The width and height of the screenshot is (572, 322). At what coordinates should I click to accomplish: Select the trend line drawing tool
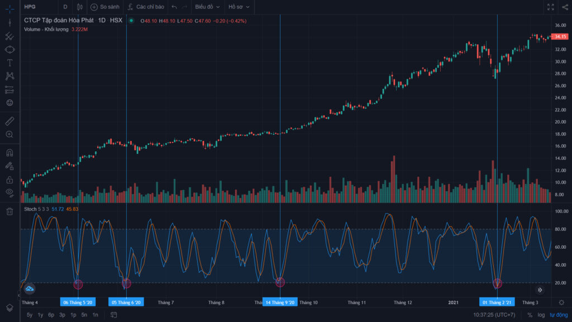point(10,22)
